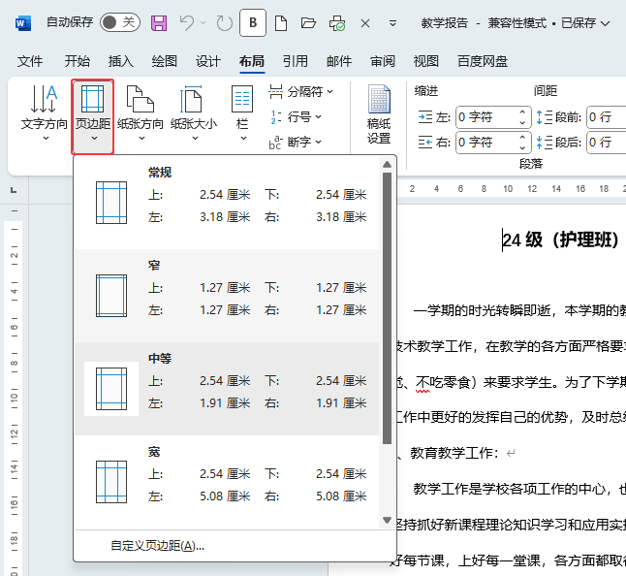626x576 pixels.
Task: Click the ruler tab selector L icon
Action: coord(14,190)
